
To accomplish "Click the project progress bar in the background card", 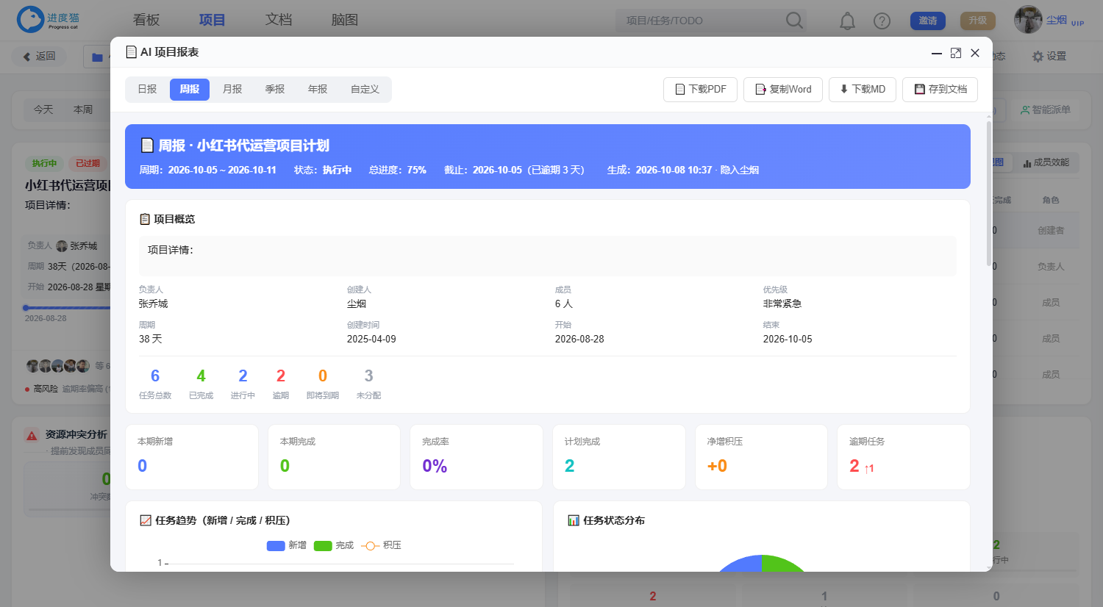I will [x=68, y=307].
